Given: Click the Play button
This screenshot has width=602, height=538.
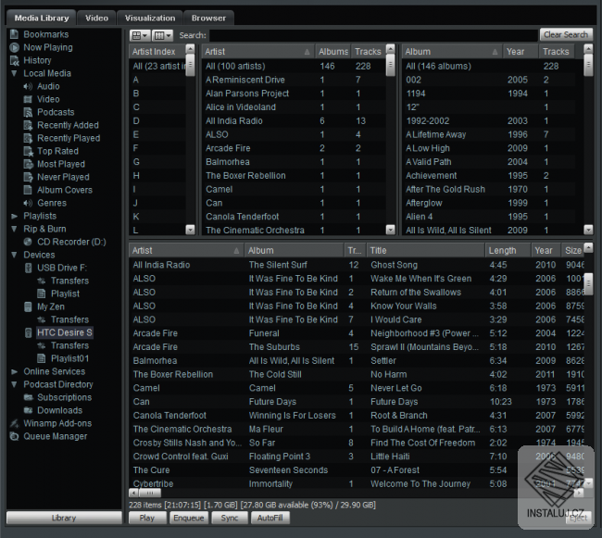Looking at the screenshot, I should tap(147, 518).
